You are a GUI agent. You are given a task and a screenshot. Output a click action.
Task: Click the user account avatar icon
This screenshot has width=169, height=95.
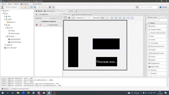(x=2, y=7)
